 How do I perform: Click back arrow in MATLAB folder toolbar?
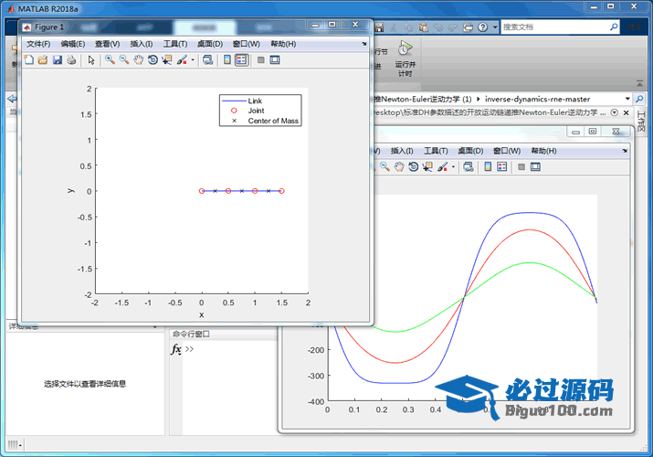12,99
